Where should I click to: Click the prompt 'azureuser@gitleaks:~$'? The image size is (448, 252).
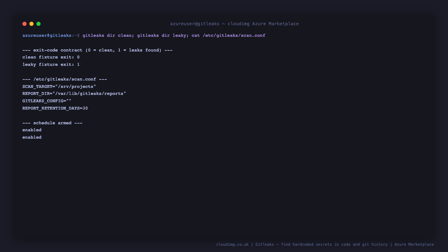[x=51, y=35]
